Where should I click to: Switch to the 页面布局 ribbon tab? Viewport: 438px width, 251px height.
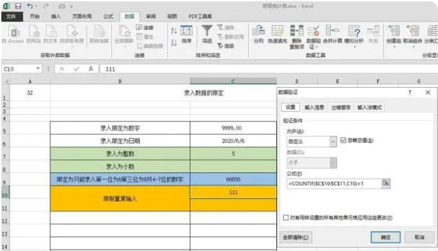point(82,17)
